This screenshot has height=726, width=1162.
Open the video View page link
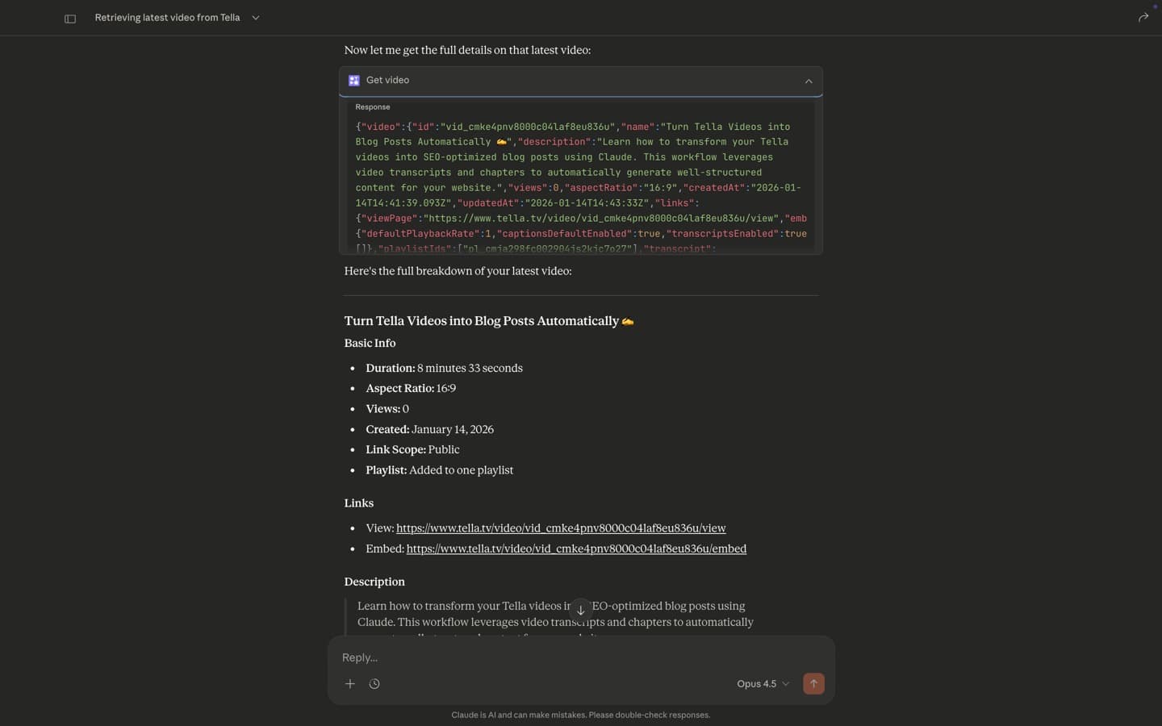pos(560,528)
